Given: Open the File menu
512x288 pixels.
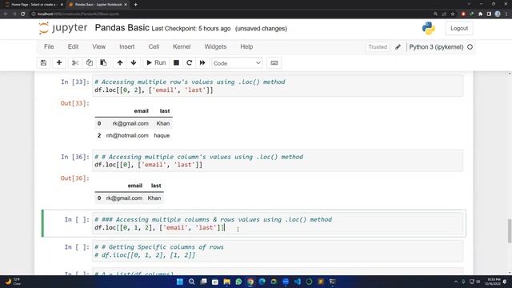Looking at the screenshot, I should (49, 46).
